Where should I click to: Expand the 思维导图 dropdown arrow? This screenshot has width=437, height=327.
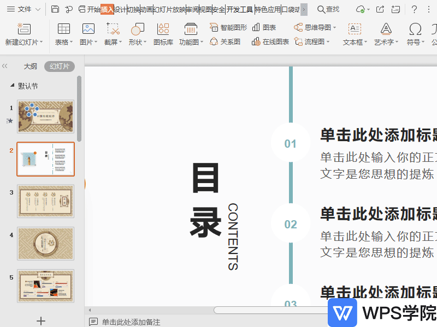point(334,27)
